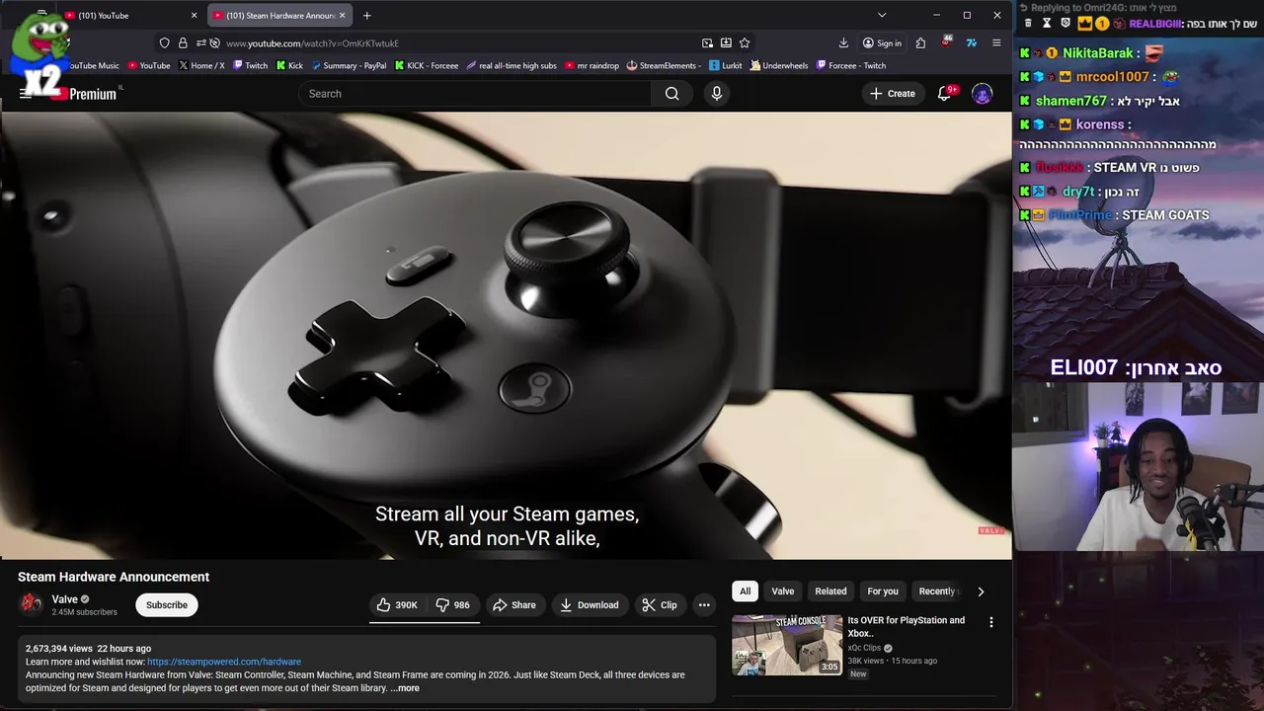The width and height of the screenshot is (1264, 711).
Task: Click the 2,673,394 views text
Action: click(59, 649)
